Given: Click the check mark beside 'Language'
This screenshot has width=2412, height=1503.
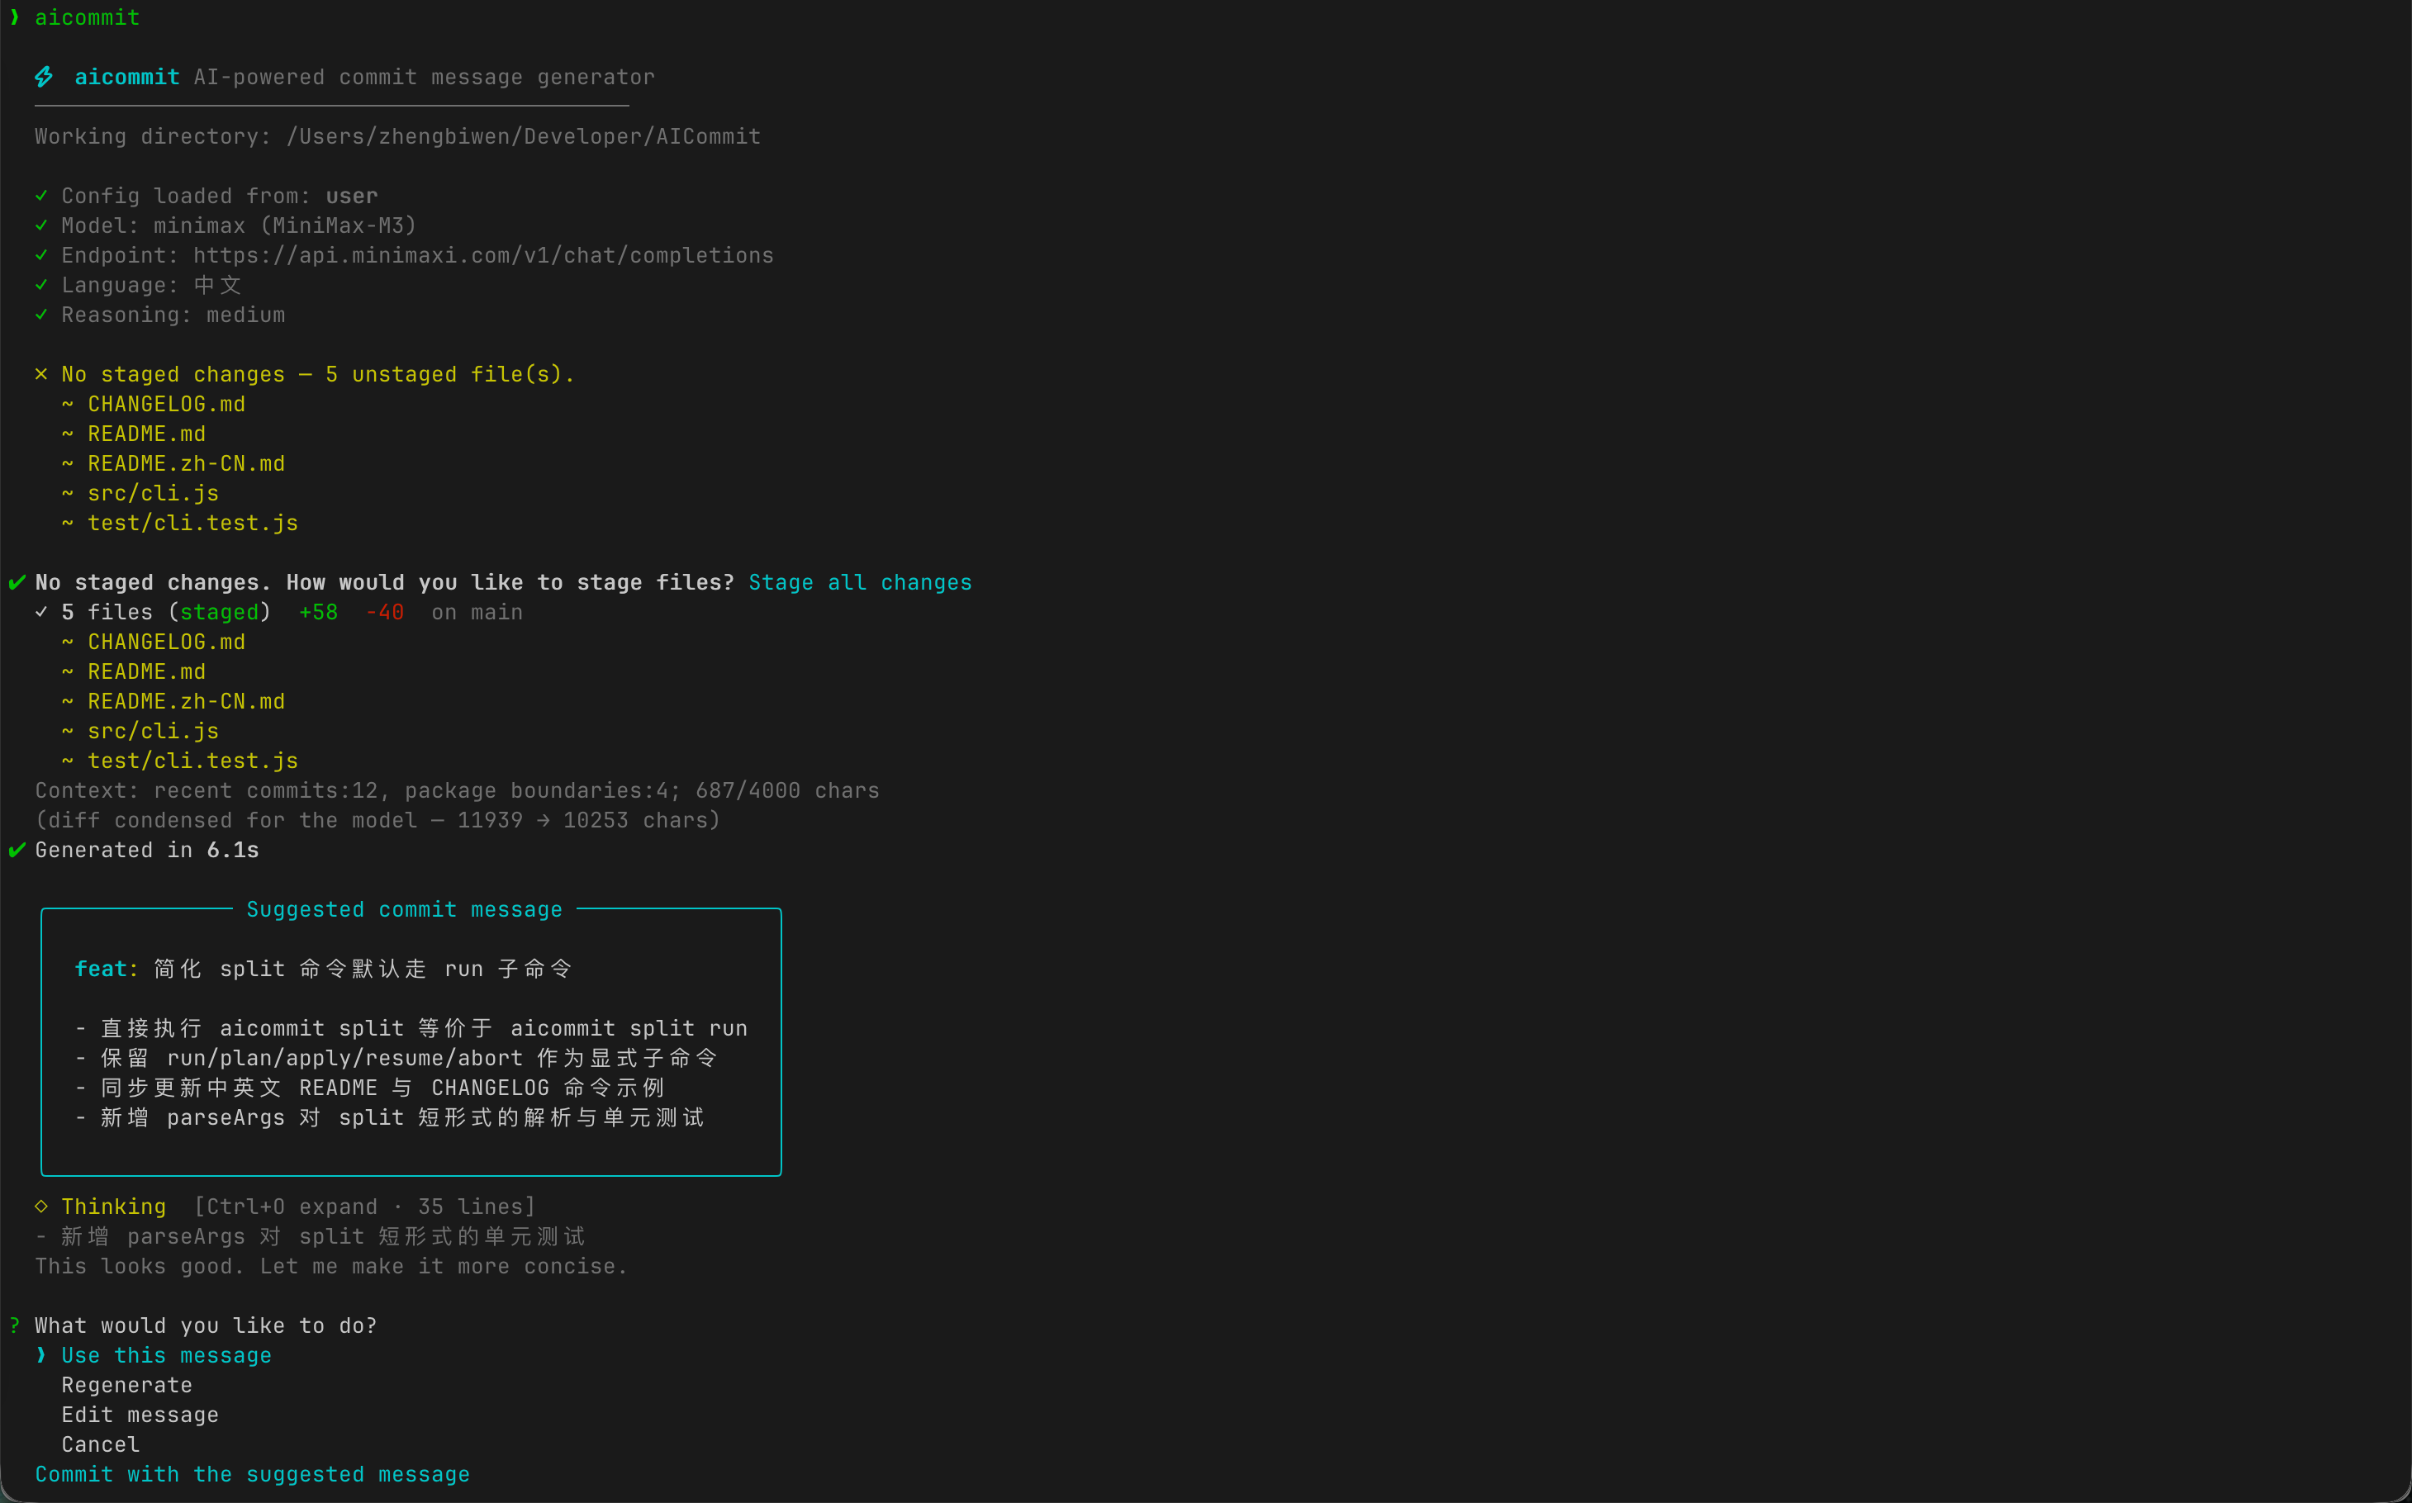Looking at the screenshot, I should 40,284.
